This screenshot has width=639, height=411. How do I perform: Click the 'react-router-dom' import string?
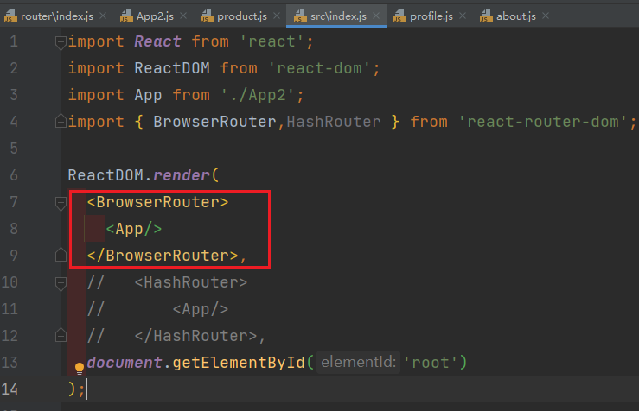click(x=543, y=122)
